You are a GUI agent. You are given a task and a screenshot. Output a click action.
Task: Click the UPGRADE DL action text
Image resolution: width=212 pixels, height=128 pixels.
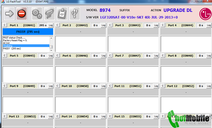point(178,10)
